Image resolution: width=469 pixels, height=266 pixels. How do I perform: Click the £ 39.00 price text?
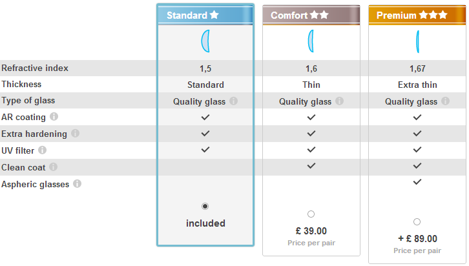(x=311, y=231)
